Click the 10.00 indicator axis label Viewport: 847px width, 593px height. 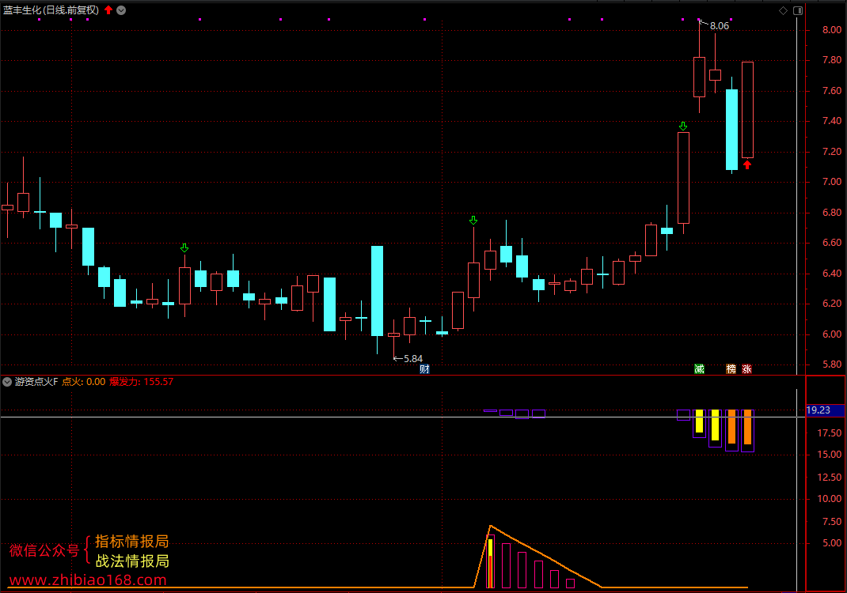point(829,499)
